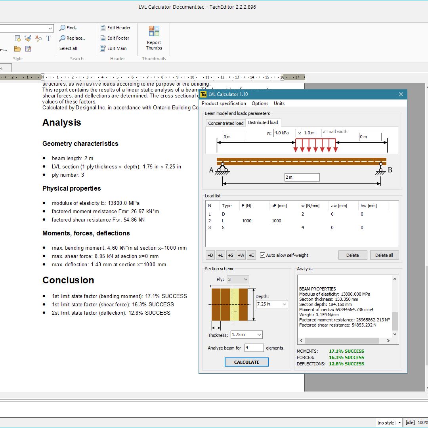Click the Find magnifier icon

click(63, 28)
